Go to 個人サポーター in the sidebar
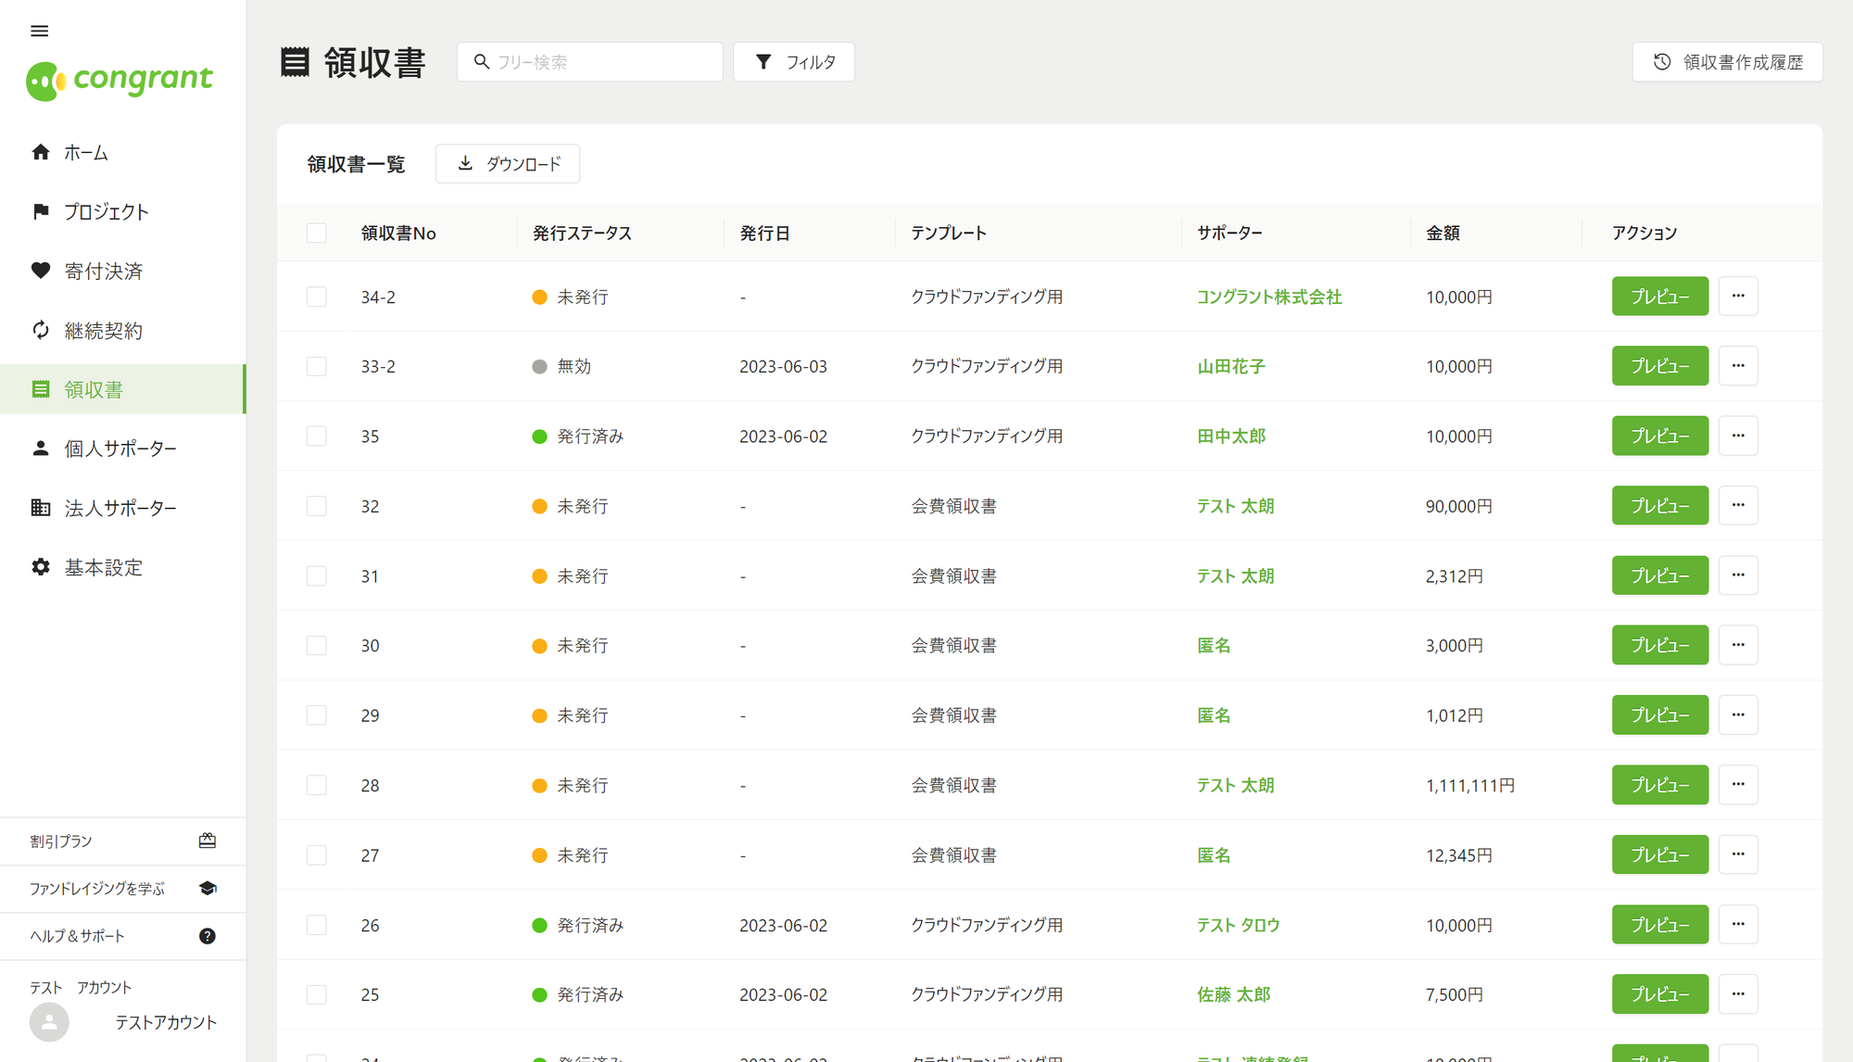 coord(120,449)
